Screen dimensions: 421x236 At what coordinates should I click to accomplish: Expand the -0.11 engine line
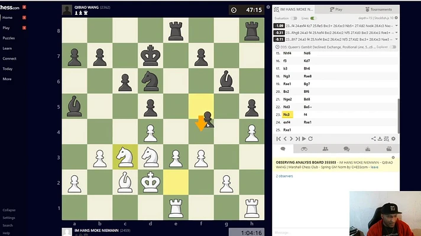pos(397,39)
